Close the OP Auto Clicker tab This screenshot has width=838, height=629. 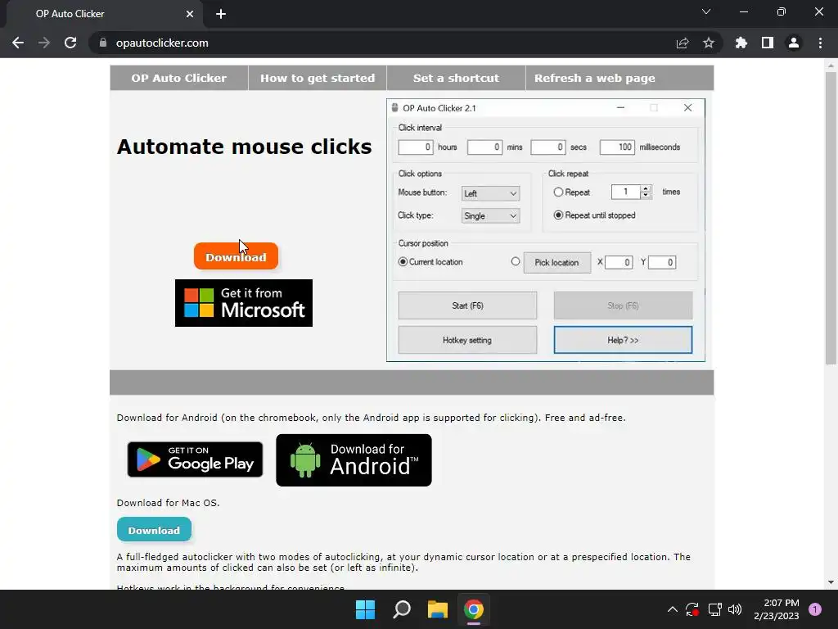(190, 14)
